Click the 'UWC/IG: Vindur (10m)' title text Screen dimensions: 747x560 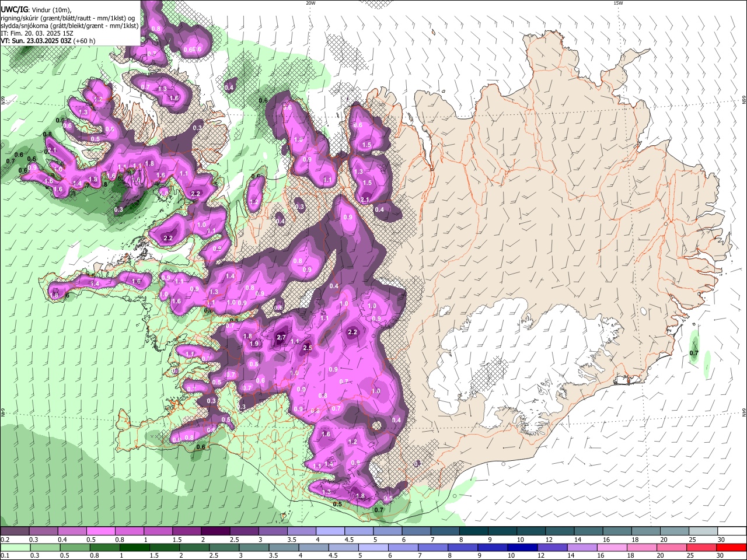point(36,10)
